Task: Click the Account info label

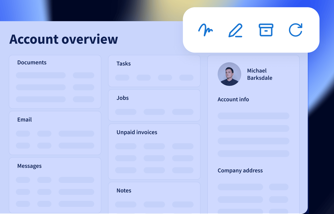Action: pos(233,99)
